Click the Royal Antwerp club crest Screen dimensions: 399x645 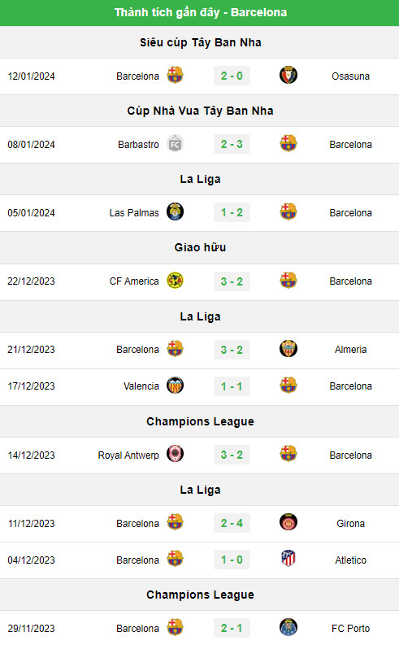[x=175, y=454]
